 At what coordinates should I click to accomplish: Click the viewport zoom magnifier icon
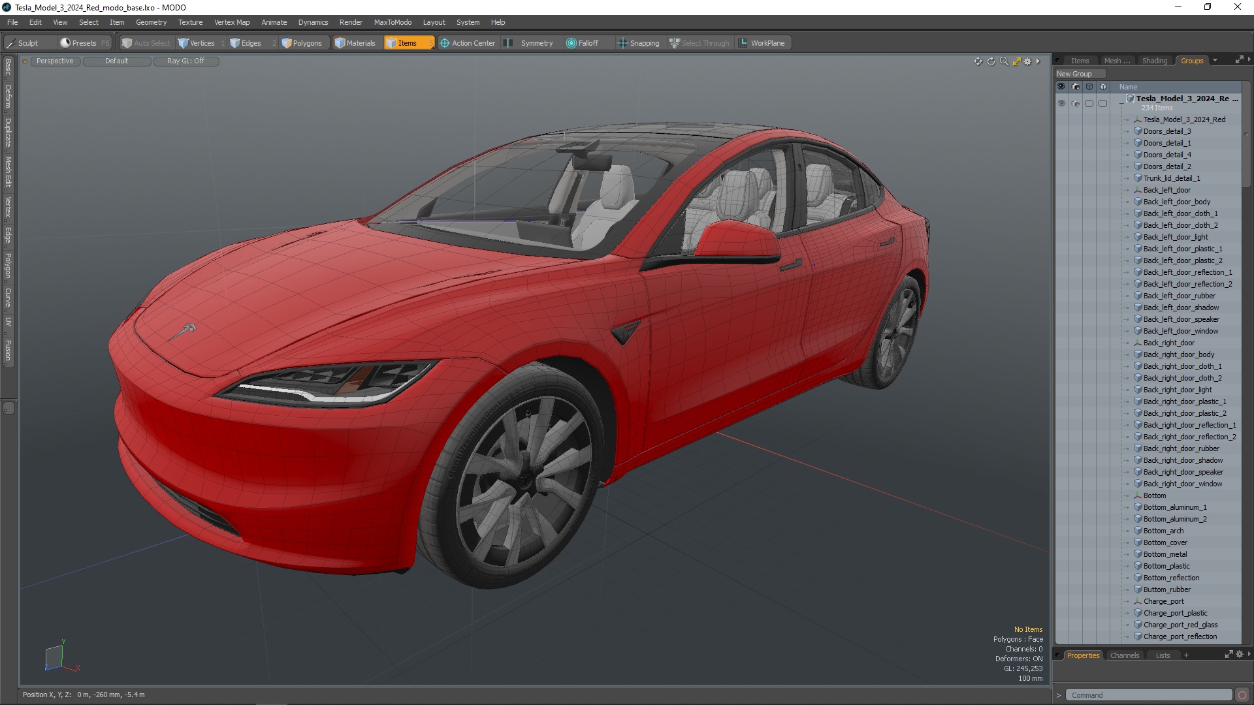(1004, 61)
